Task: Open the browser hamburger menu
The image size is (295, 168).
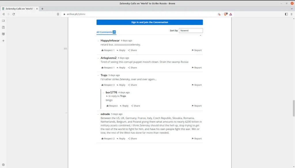Action: (x=292, y=14)
